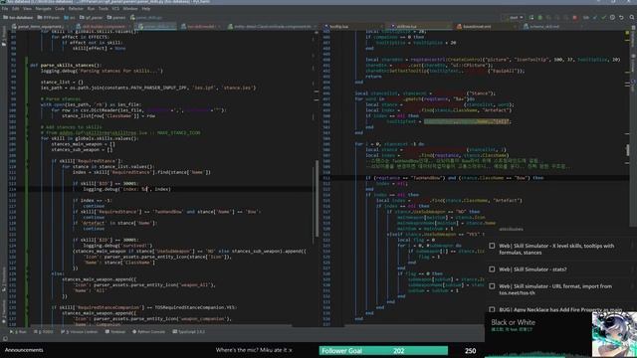Click the album art thumbnail
Viewport: 637px width, 358px height.
click(x=613, y=335)
